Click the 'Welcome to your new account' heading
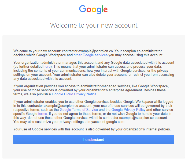Screen dimensions: 192x162 94,25
